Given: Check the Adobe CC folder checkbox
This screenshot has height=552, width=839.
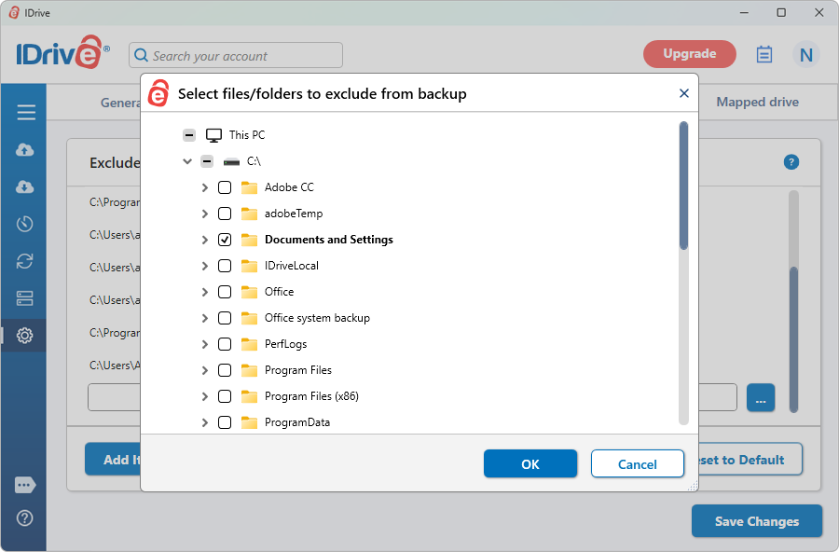Looking at the screenshot, I should point(225,187).
